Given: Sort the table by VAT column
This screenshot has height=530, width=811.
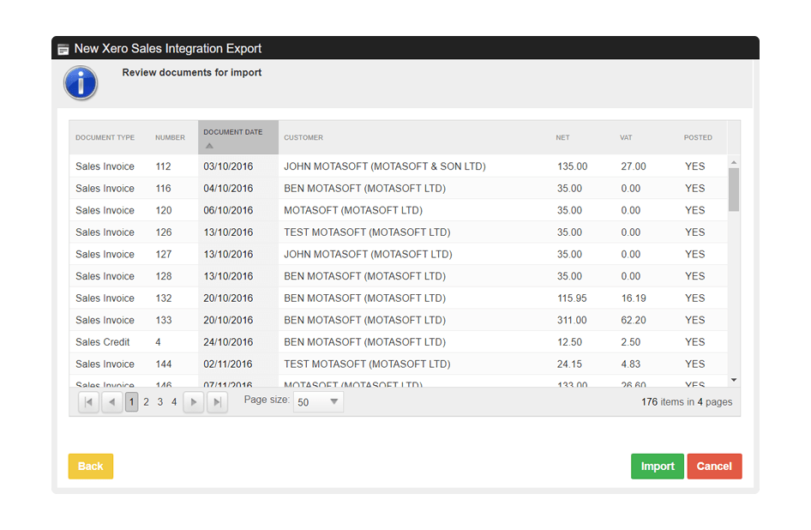Looking at the screenshot, I should point(626,138).
